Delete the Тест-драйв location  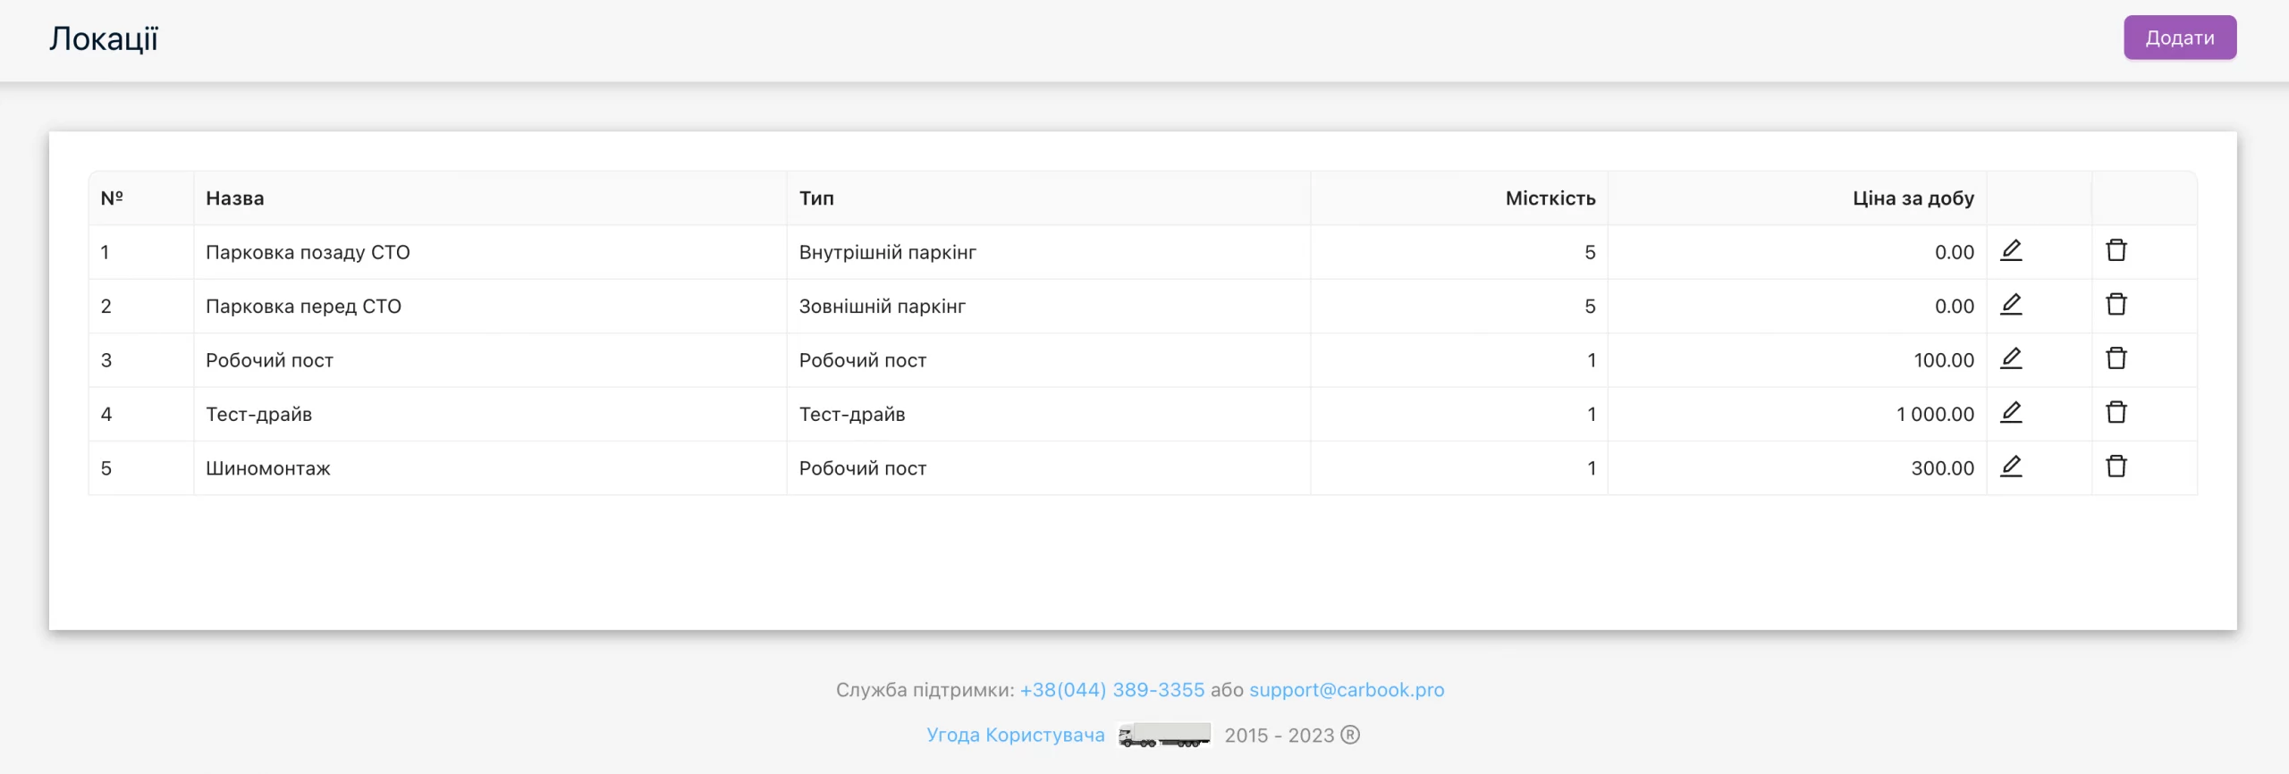click(2116, 412)
